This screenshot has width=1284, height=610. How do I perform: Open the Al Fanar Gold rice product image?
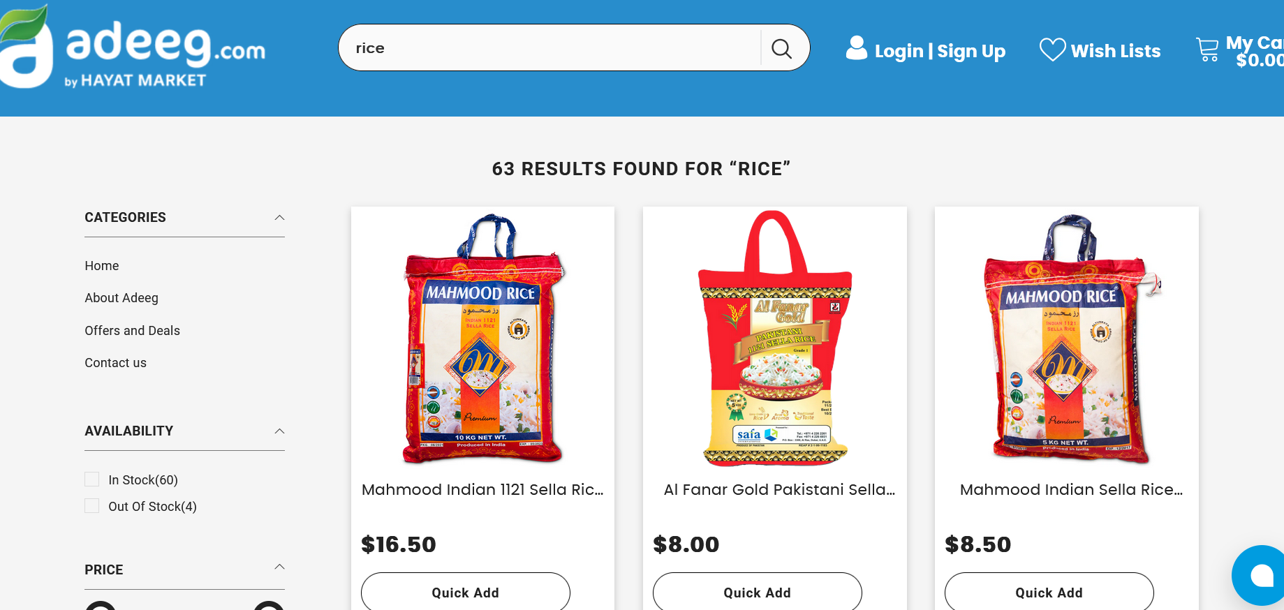coord(775,339)
